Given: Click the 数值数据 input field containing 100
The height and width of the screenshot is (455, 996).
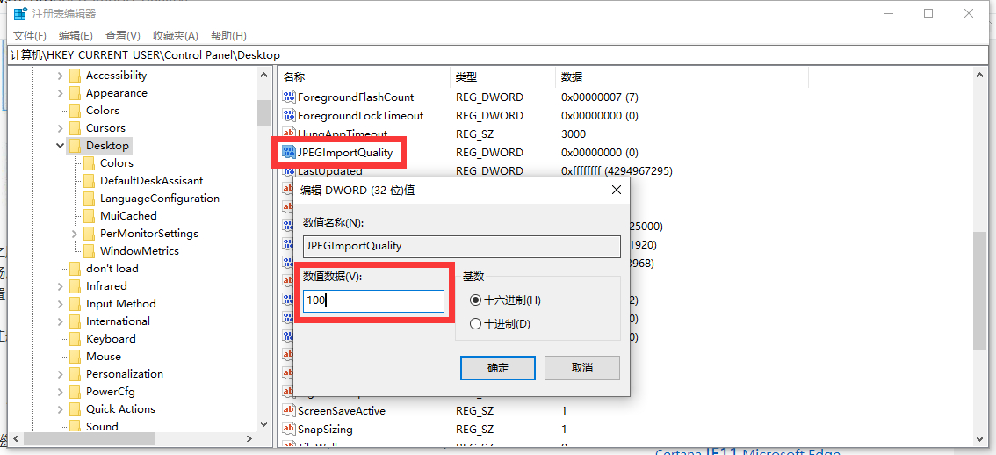Looking at the screenshot, I should pyautogui.click(x=373, y=301).
